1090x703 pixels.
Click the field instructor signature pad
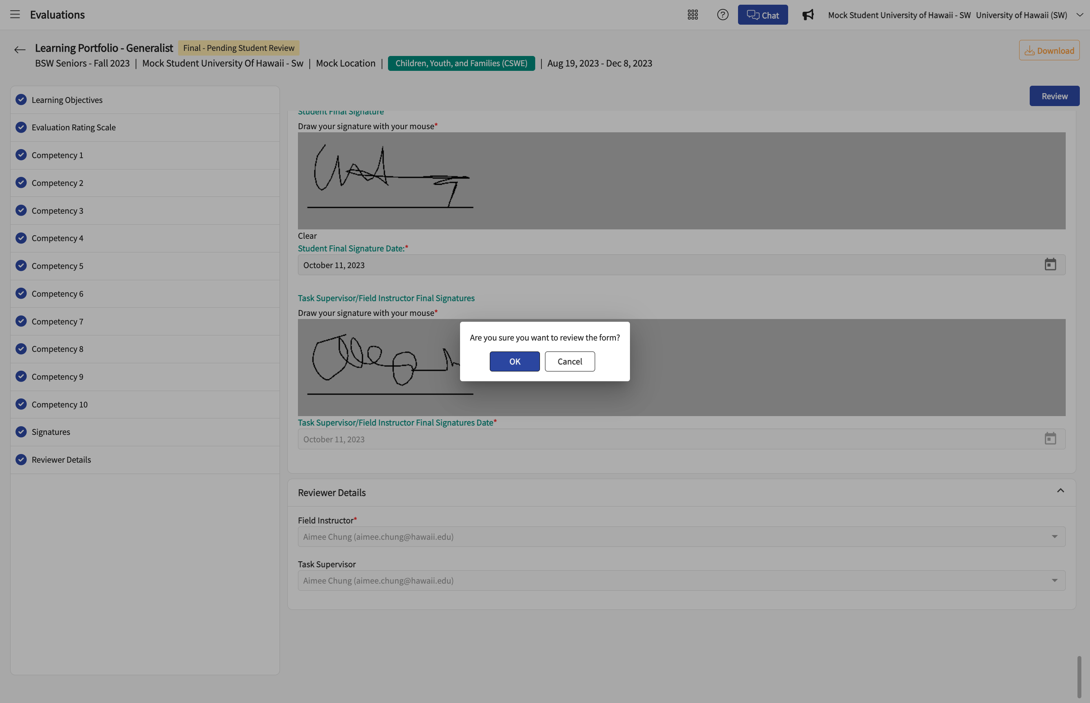(681, 368)
